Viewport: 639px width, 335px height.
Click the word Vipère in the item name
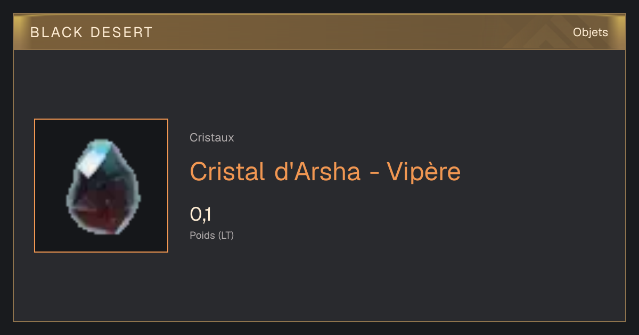pos(424,171)
